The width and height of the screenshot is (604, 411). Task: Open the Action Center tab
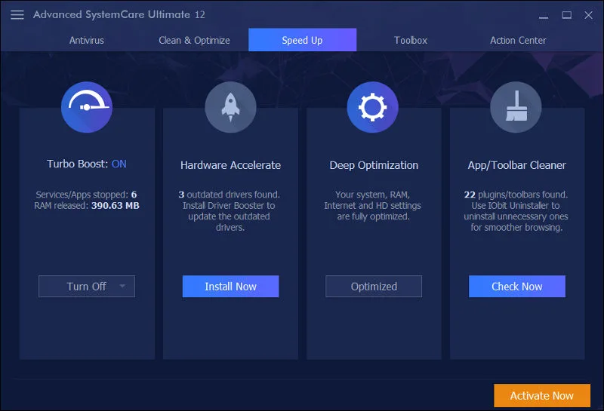(518, 40)
